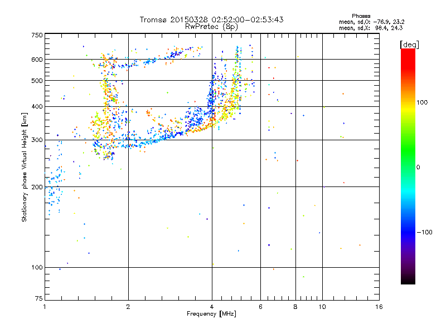
Task: Pick the black bottom of the colorbar
Action: click(x=408, y=281)
